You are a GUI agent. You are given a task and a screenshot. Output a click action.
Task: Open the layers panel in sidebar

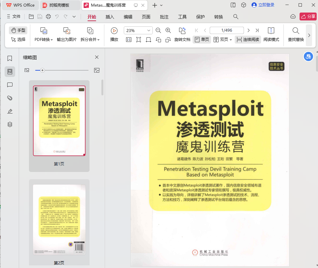pos(10,124)
